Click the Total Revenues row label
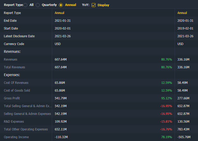Viewport: 198px width, 141px height. point(15,67)
